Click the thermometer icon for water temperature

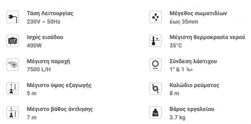(155, 41)
